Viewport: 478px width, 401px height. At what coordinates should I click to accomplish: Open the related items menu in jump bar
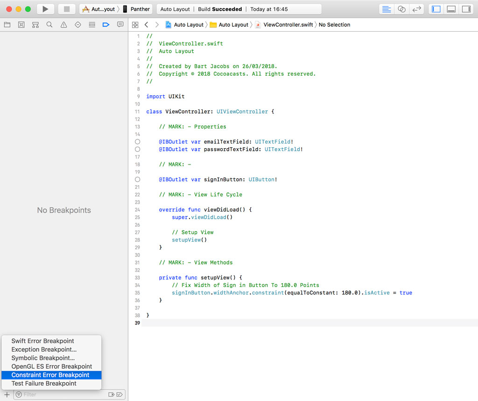pyautogui.click(x=135, y=24)
